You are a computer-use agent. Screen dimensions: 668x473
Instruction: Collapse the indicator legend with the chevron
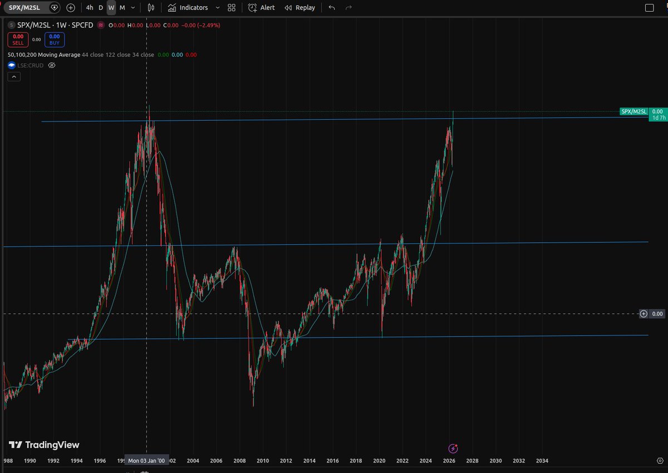click(x=14, y=77)
